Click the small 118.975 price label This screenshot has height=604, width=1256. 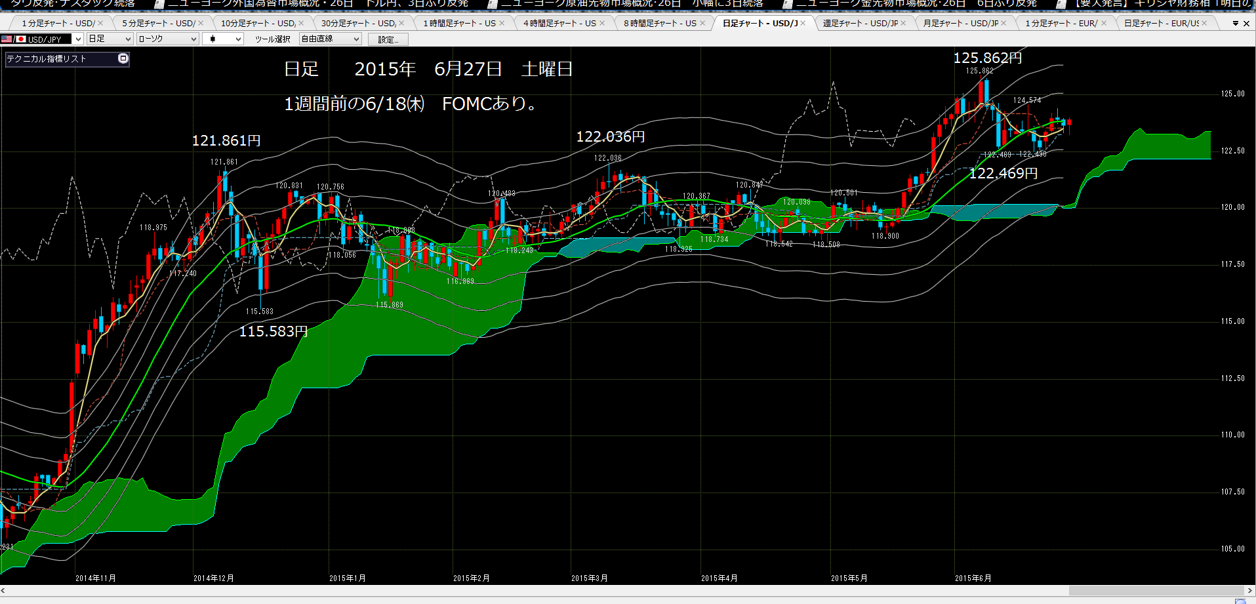tap(153, 228)
